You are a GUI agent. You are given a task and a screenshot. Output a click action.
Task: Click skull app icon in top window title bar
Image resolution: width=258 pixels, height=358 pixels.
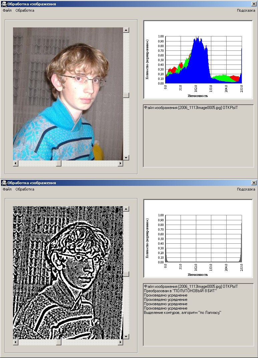tap(4, 4)
